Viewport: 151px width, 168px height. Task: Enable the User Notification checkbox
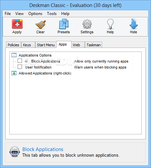point(20,67)
